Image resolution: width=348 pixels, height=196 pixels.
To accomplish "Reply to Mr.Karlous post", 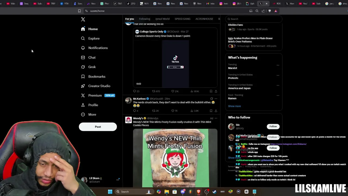I will (136, 111).
